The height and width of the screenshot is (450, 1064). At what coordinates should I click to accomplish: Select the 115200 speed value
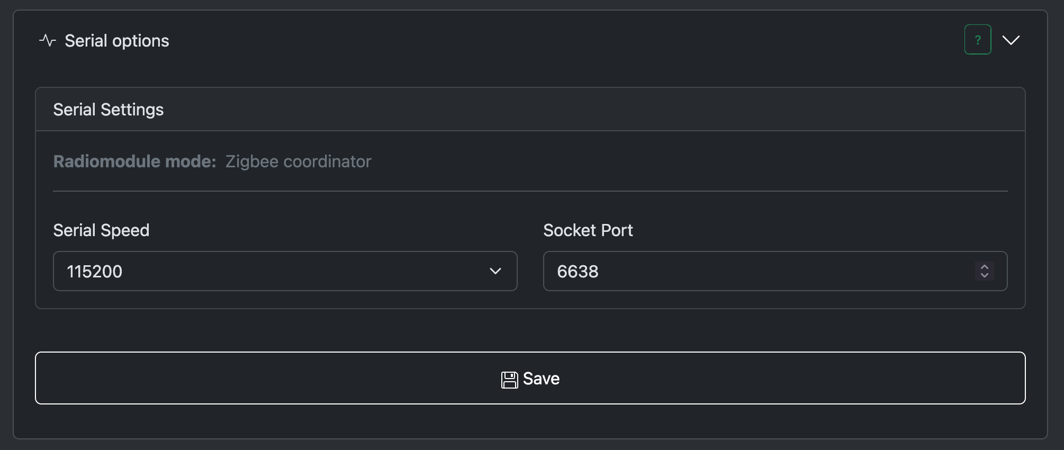point(94,272)
